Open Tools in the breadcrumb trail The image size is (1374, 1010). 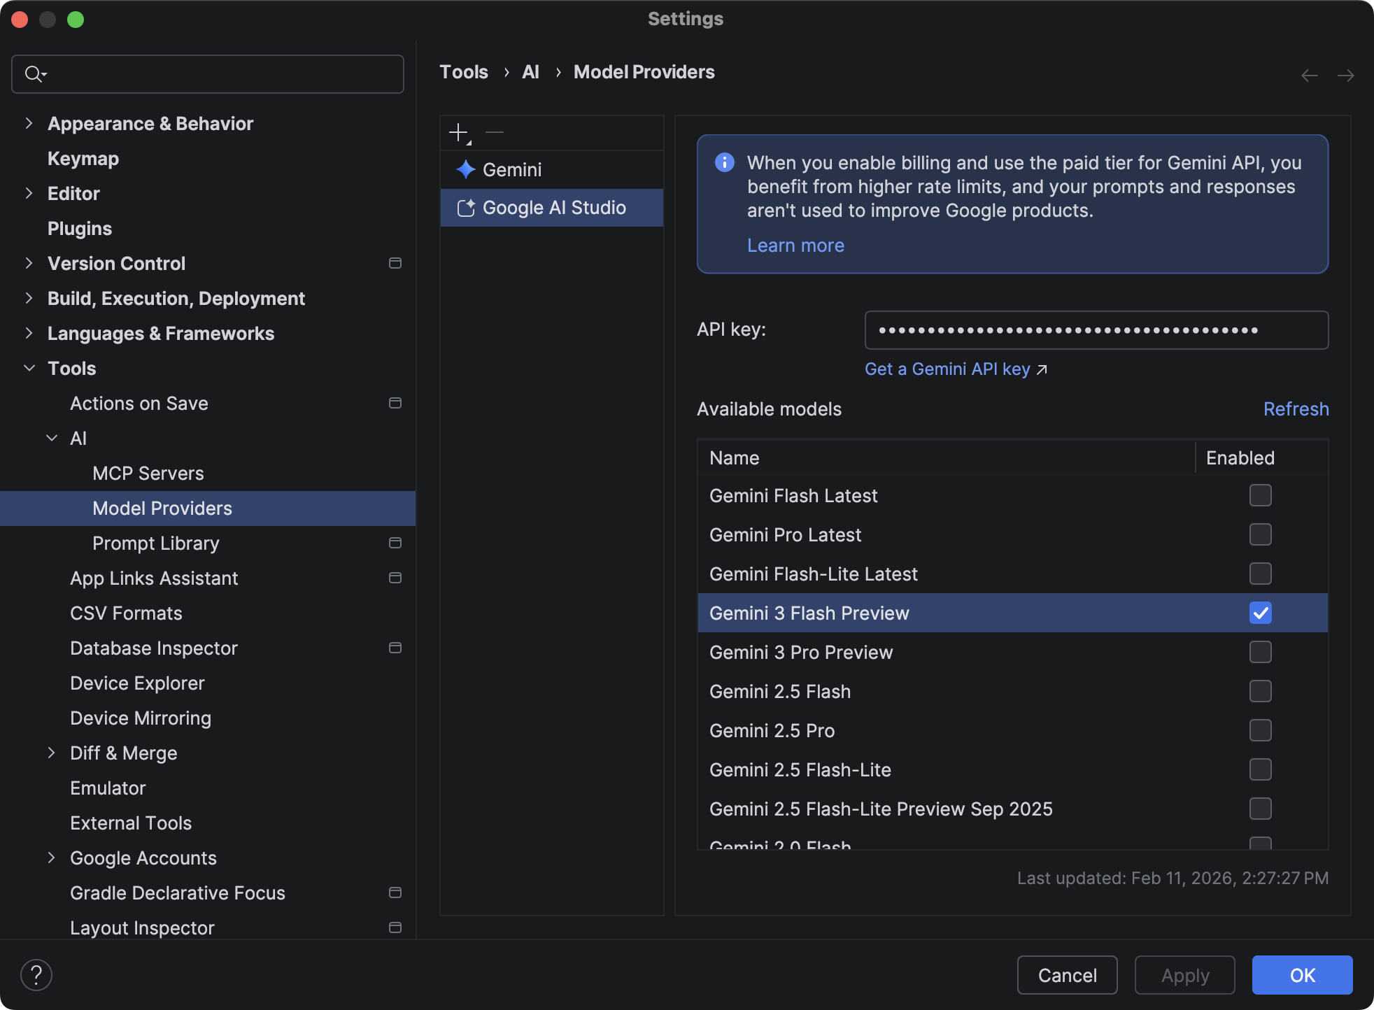tap(463, 71)
